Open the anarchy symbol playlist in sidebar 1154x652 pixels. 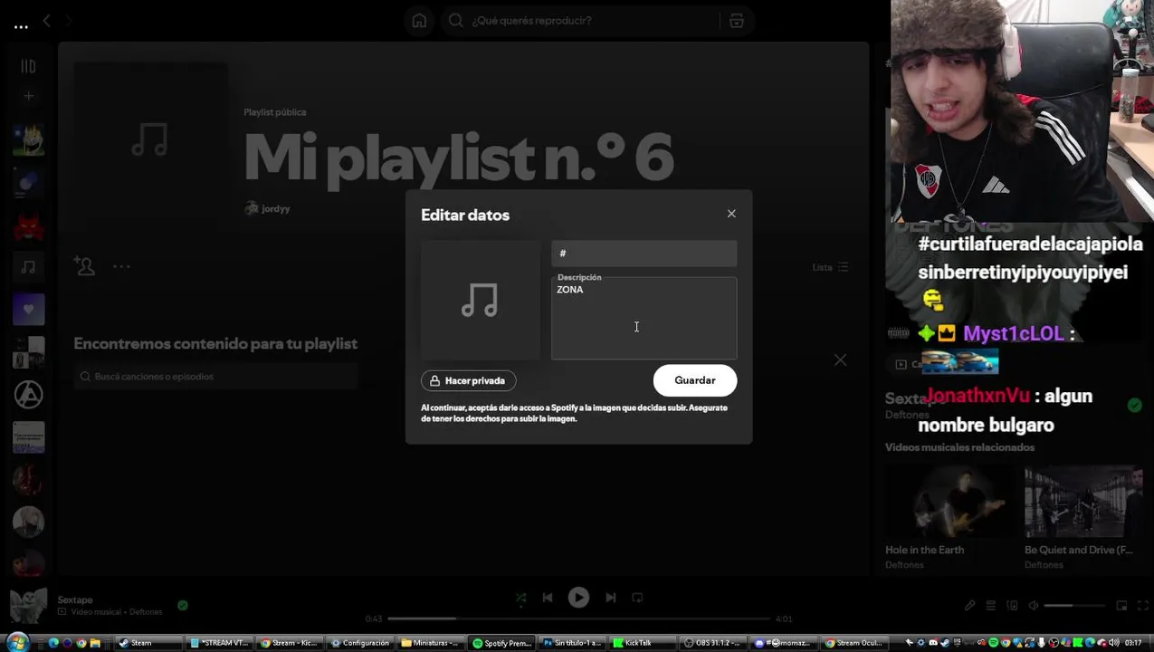point(28,395)
